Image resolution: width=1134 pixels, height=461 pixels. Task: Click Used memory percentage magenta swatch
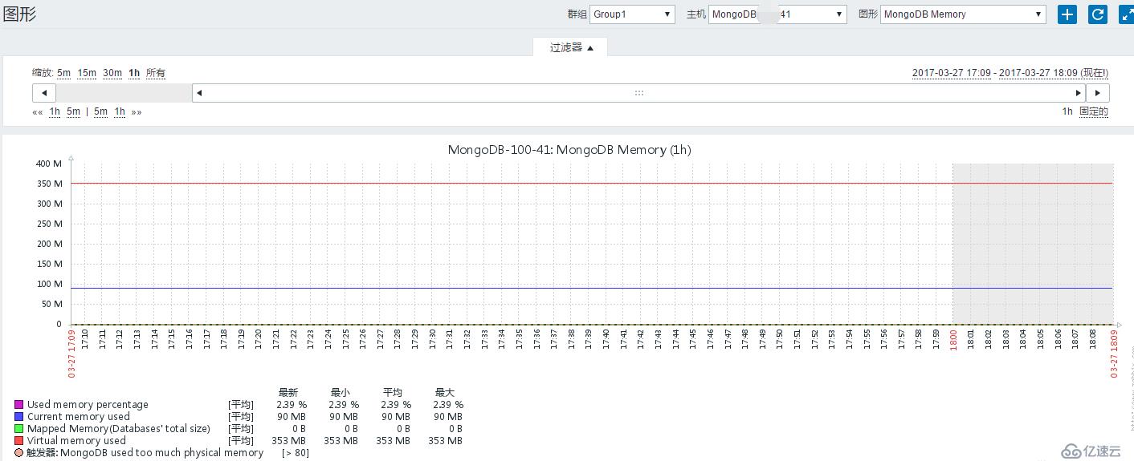[19, 405]
